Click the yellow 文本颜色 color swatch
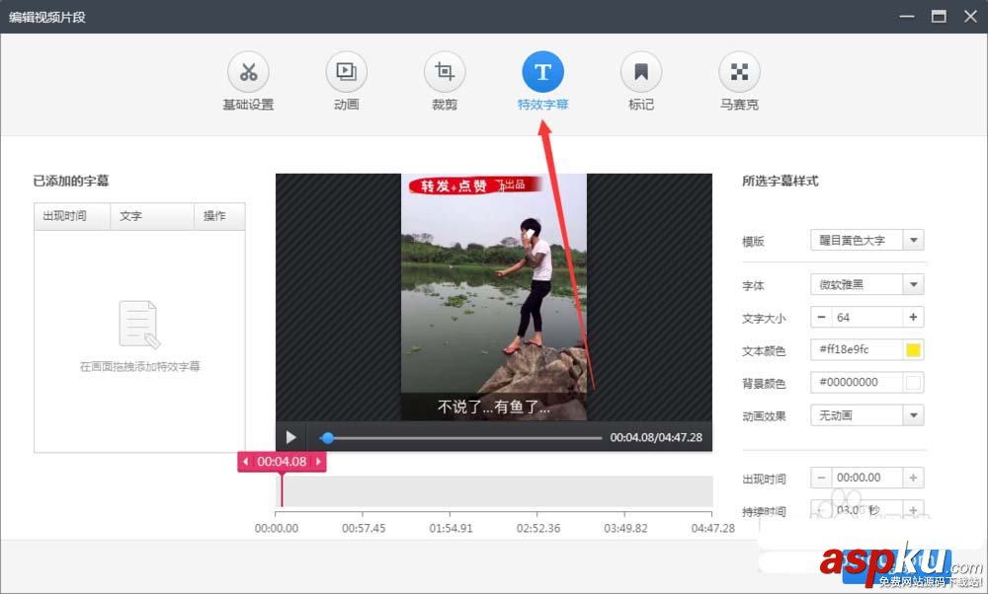Image resolution: width=988 pixels, height=594 pixels. point(914,349)
